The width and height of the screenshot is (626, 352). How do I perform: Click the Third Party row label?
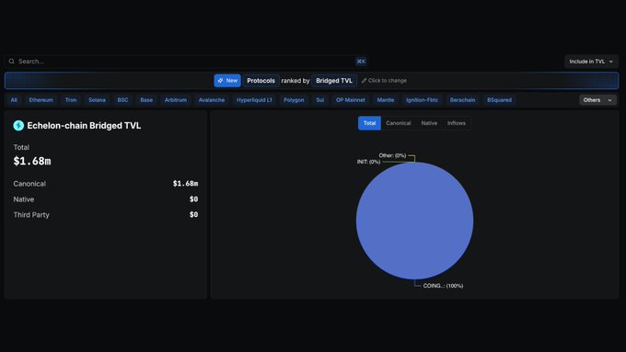click(x=31, y=215)
